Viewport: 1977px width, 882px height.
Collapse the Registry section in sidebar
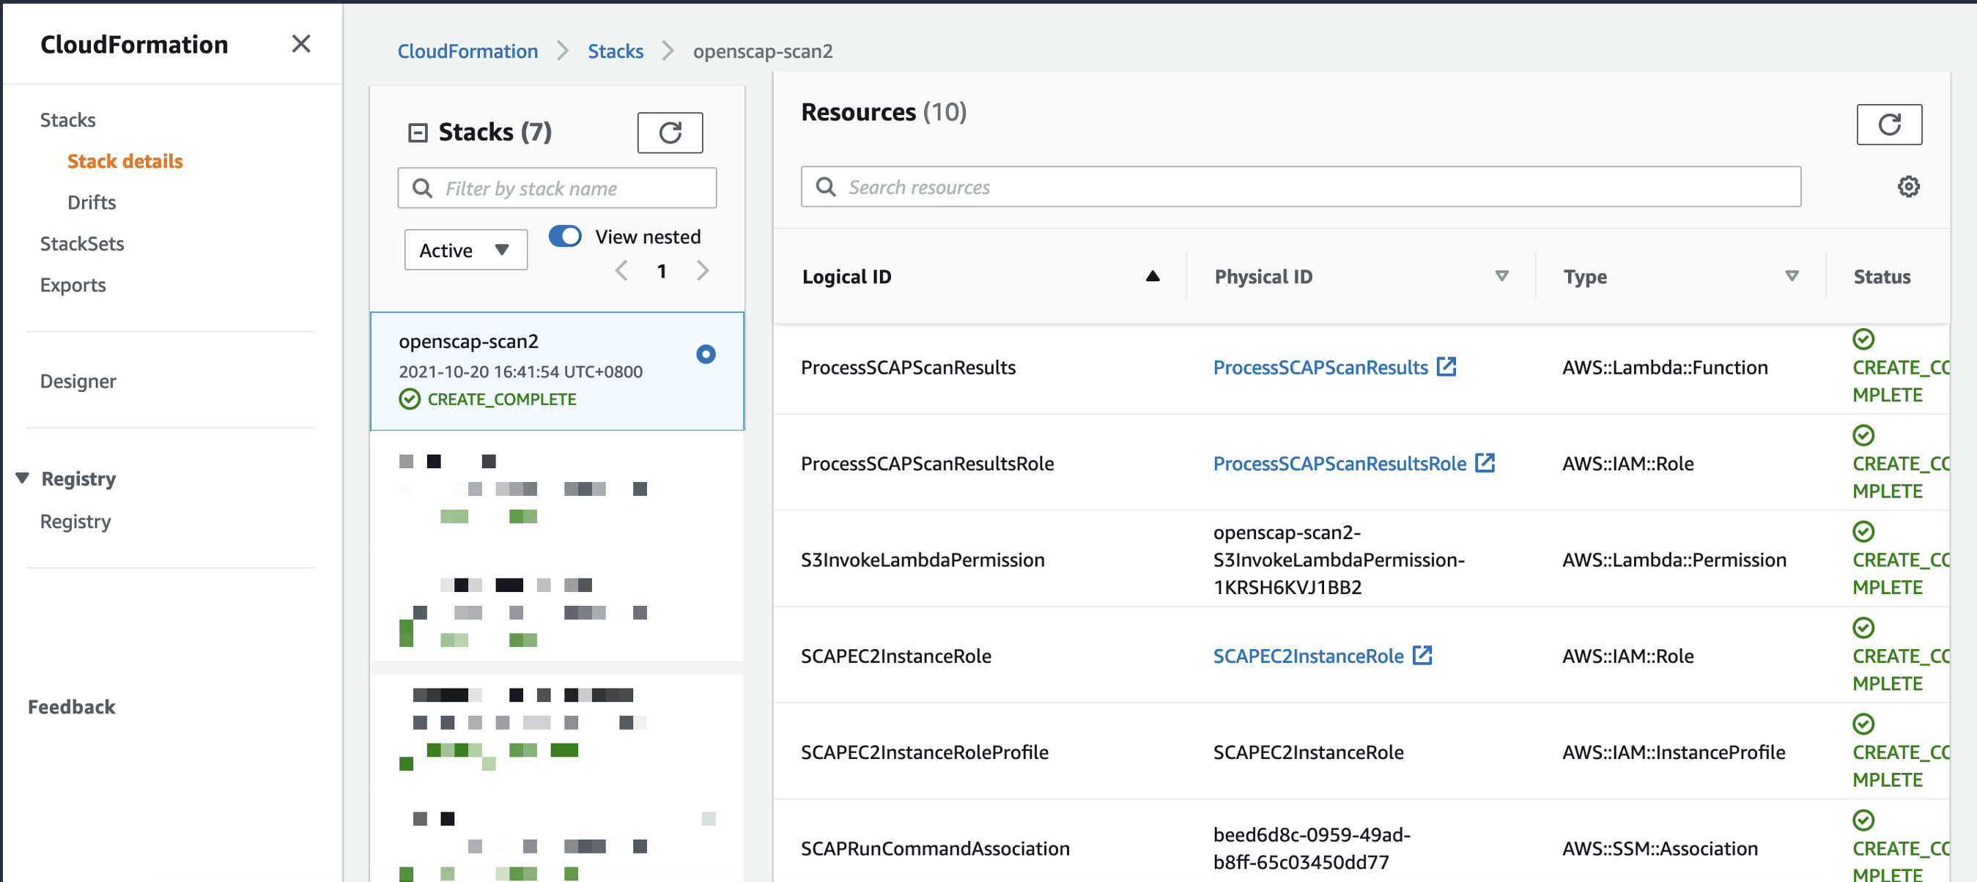tap(22, 478)
